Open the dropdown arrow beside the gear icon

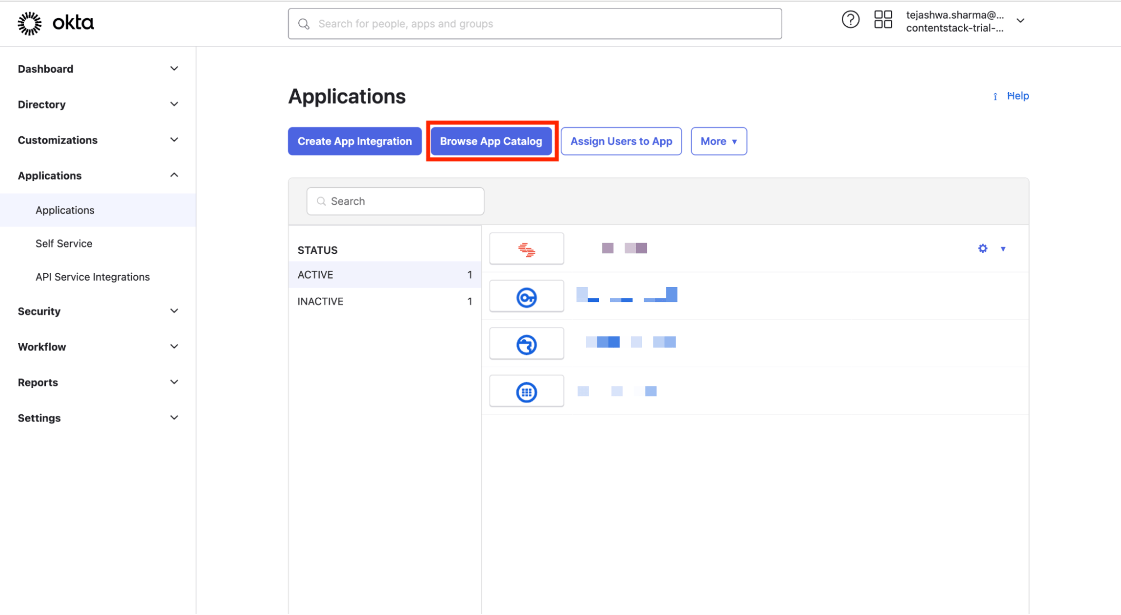pyautogui.click(x=1003, y=249)
